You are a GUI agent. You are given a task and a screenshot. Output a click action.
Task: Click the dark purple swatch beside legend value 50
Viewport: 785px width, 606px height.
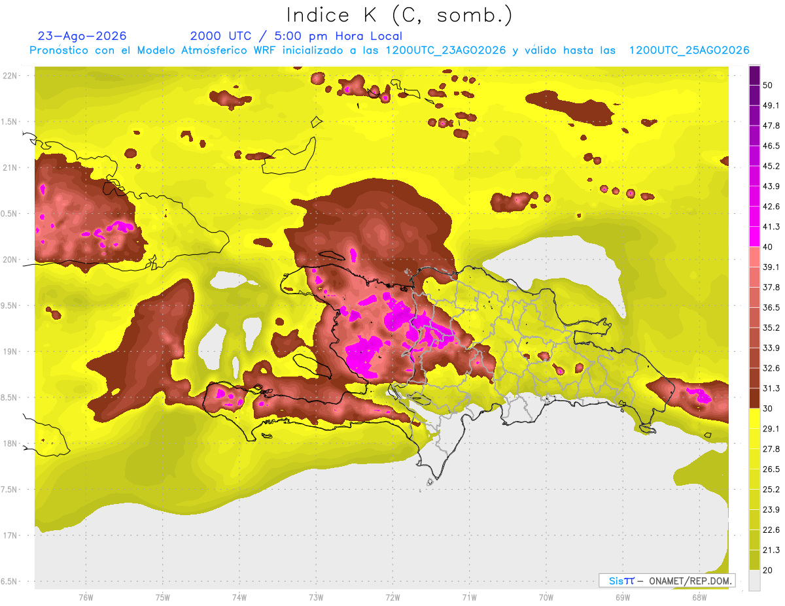click(x=755, y=76)
